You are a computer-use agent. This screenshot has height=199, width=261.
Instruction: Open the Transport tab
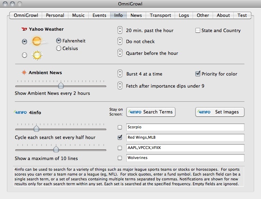pos(161,15)
